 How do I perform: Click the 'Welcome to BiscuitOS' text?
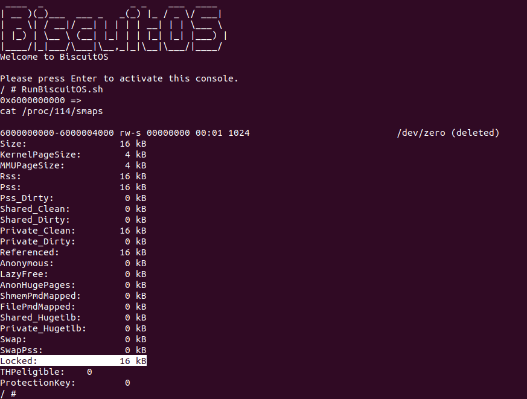click(x=54, y=57)
